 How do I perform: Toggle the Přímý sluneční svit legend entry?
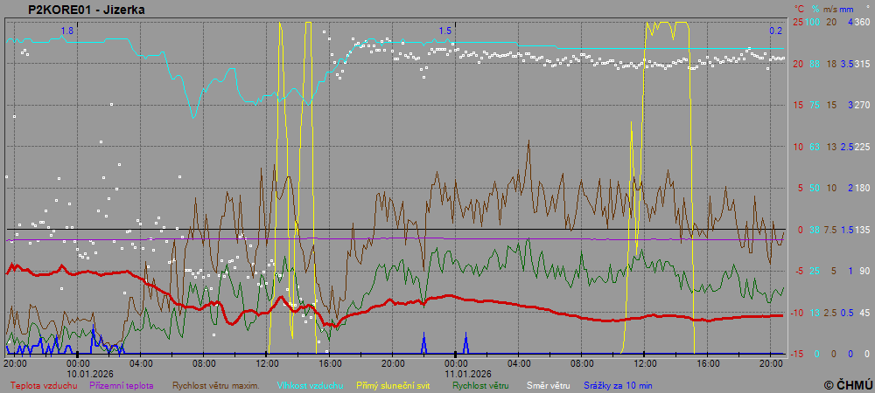coord(392,384)
